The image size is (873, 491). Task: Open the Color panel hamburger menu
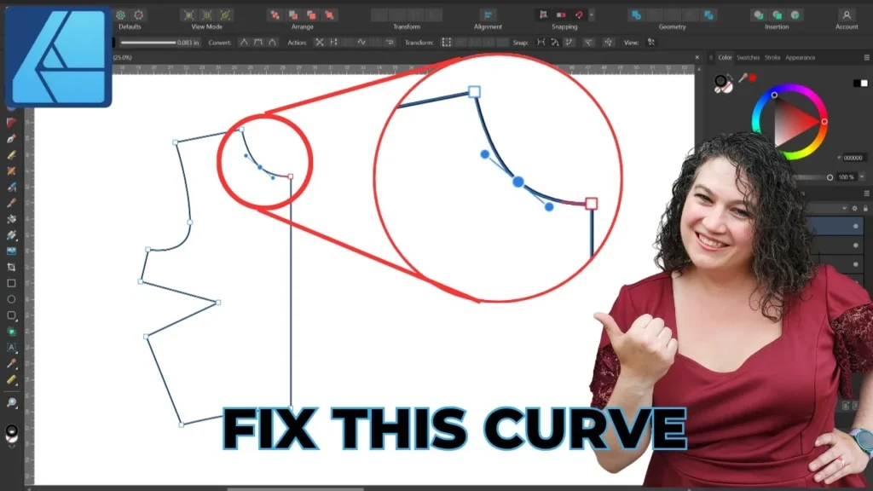(867, 57)
